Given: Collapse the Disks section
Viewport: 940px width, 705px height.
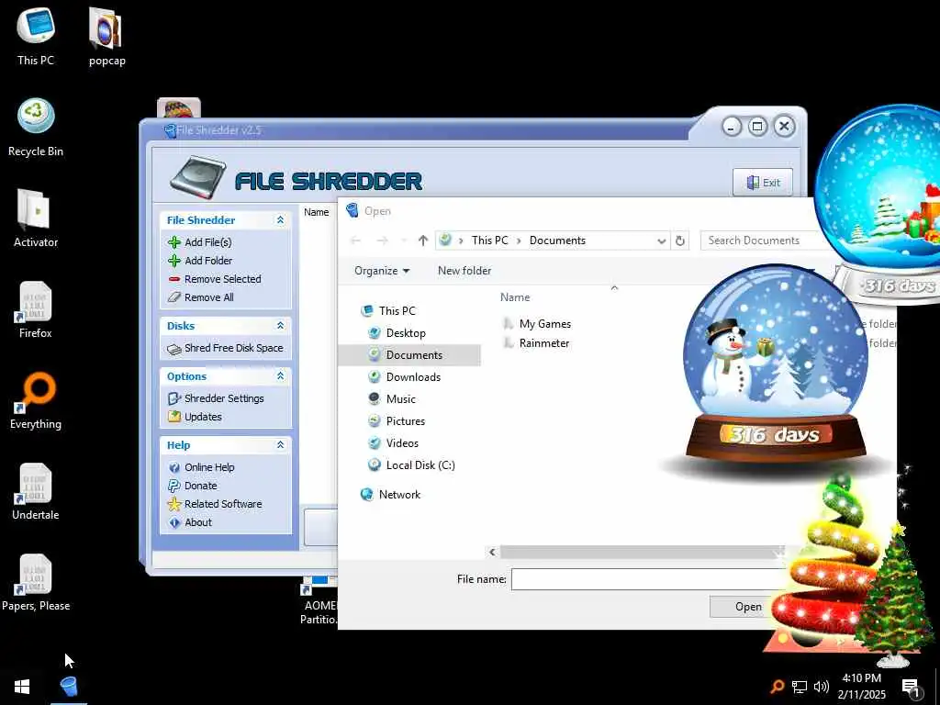Looking at the screenshot, I should (x=280, y=326).
